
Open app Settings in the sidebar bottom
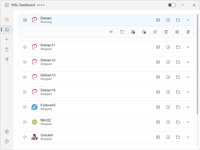pyautogui.click(x=7, y=131)
